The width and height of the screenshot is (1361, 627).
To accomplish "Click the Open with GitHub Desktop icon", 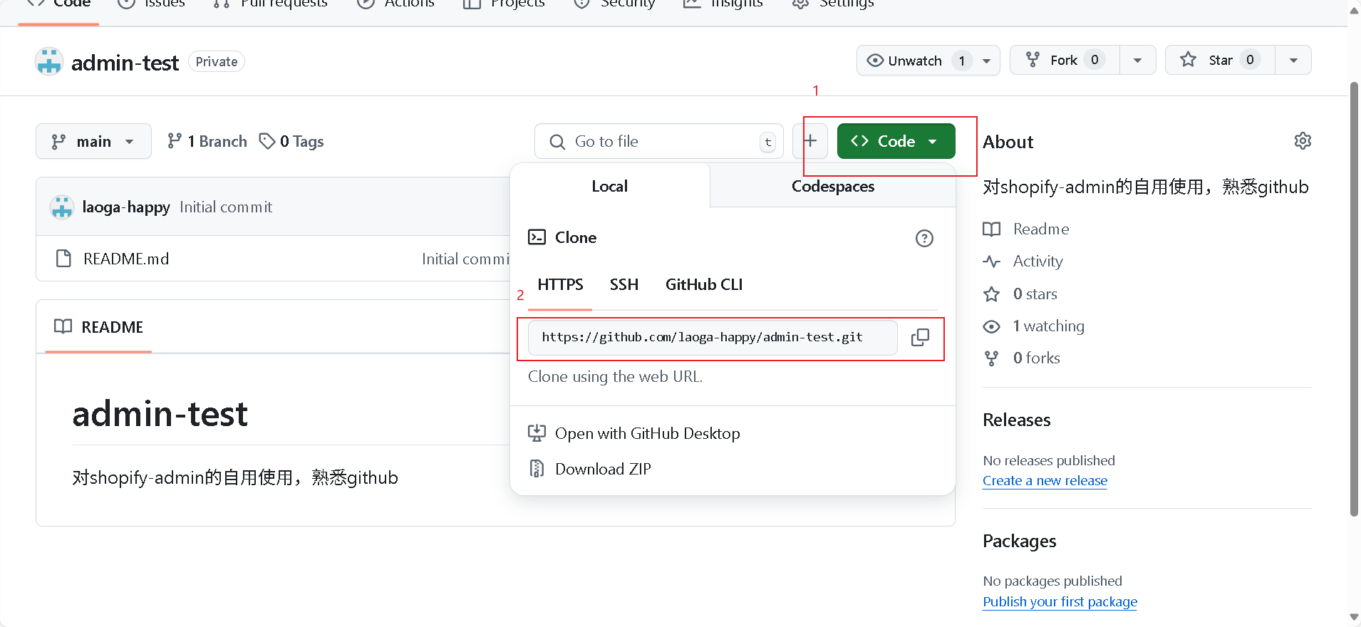I will point(537,433).
